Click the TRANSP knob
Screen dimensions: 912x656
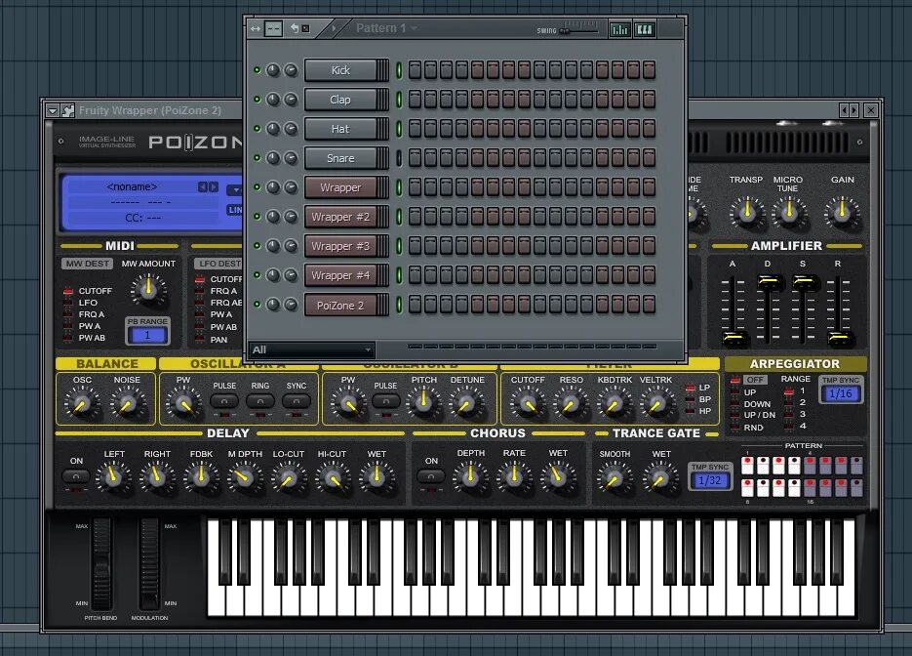pyautogui.click(x=747, y=212)
